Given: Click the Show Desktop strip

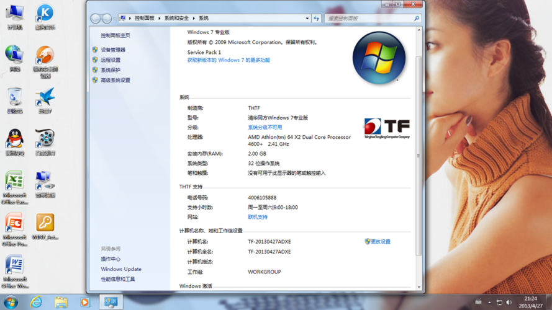Looking at the screenshot, I should coord(549,303).
